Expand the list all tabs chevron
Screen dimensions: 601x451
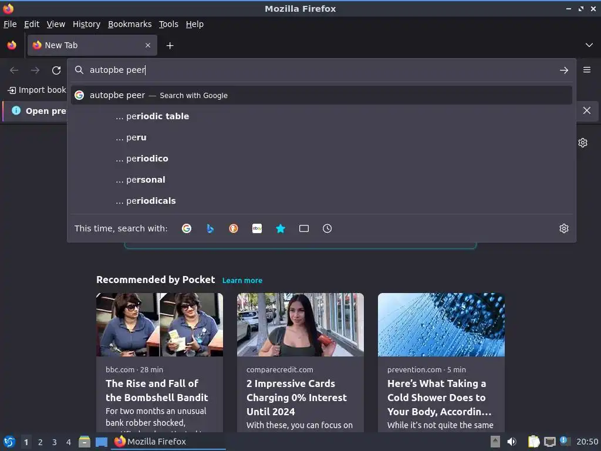[589, 45]
